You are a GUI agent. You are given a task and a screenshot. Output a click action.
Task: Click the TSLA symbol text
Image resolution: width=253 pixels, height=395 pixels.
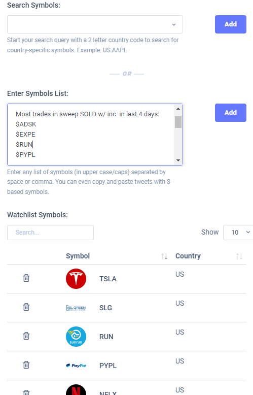pyautogui.click(x=108, y=279)
